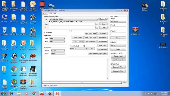Enable IMEI 1 checkbox
This screenshot has width=170, height=96.
pyautogui.click(x=111, y=25)
